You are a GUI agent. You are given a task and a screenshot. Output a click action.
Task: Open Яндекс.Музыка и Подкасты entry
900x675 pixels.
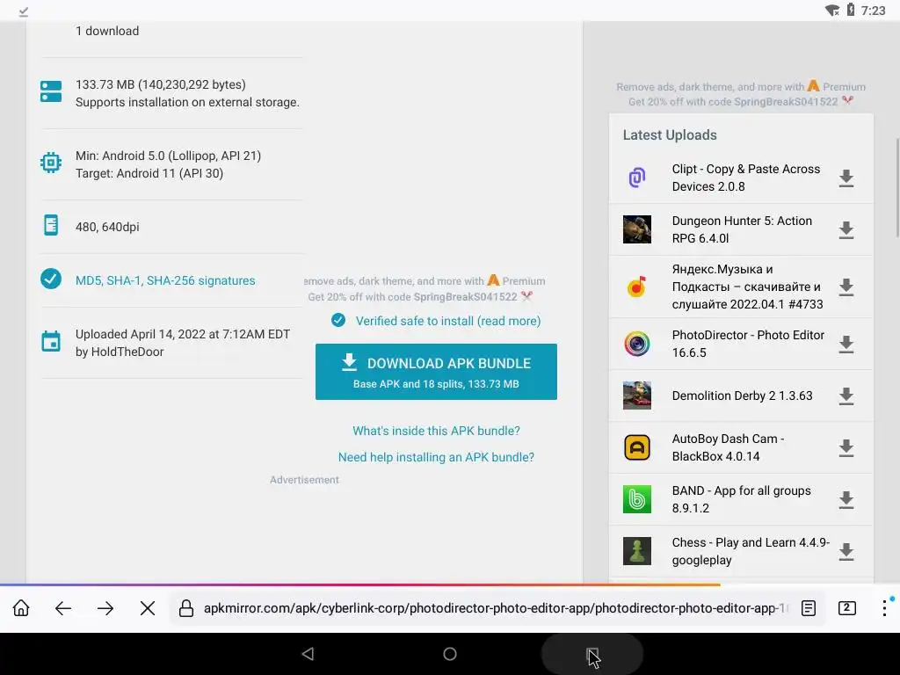tap(747, 287)
